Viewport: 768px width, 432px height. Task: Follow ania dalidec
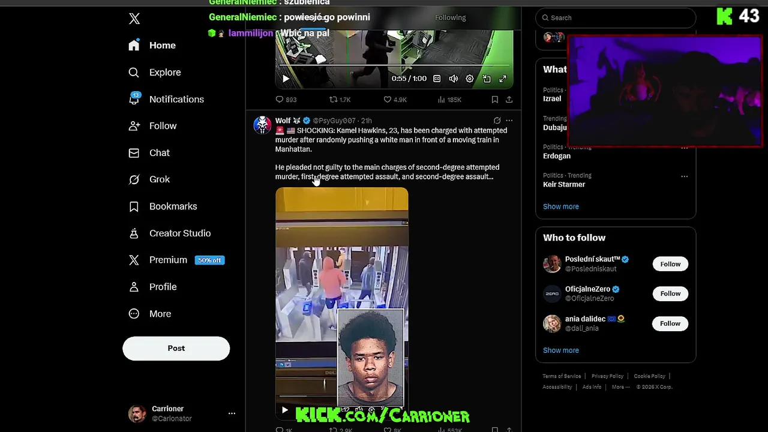point(670,323)
